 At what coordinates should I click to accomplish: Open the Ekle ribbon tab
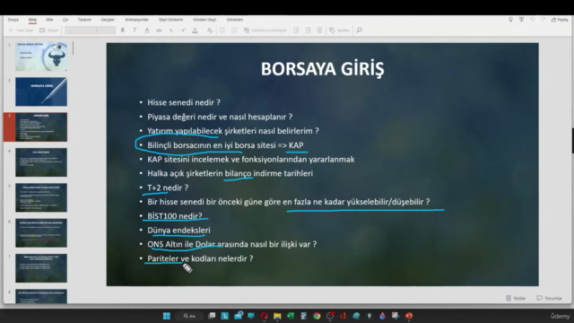click(x=49, y=20)
